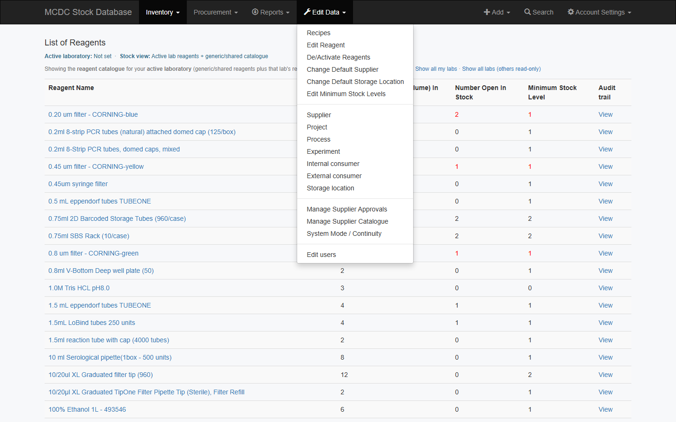Go to MCDC Stock Database home

point(88,12)
